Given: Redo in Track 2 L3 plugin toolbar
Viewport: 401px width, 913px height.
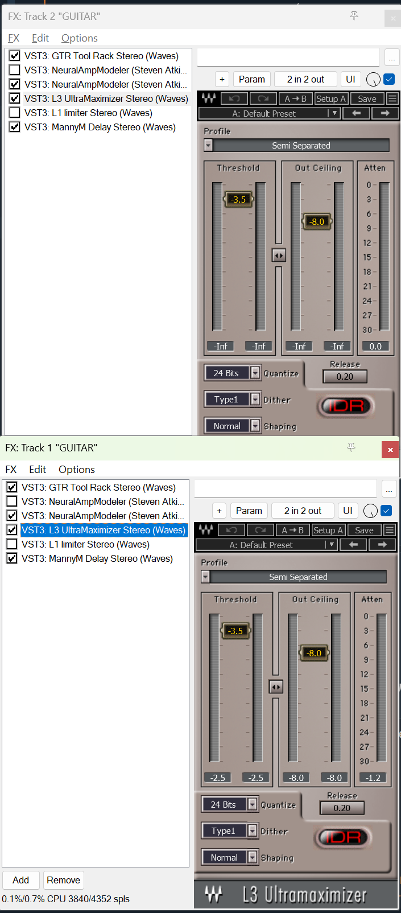Looking at the screenshot, I should 263,98.
